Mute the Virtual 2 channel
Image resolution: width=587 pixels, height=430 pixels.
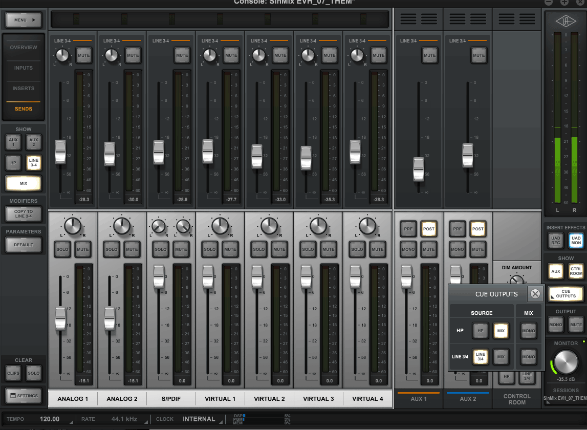point(279,249)
